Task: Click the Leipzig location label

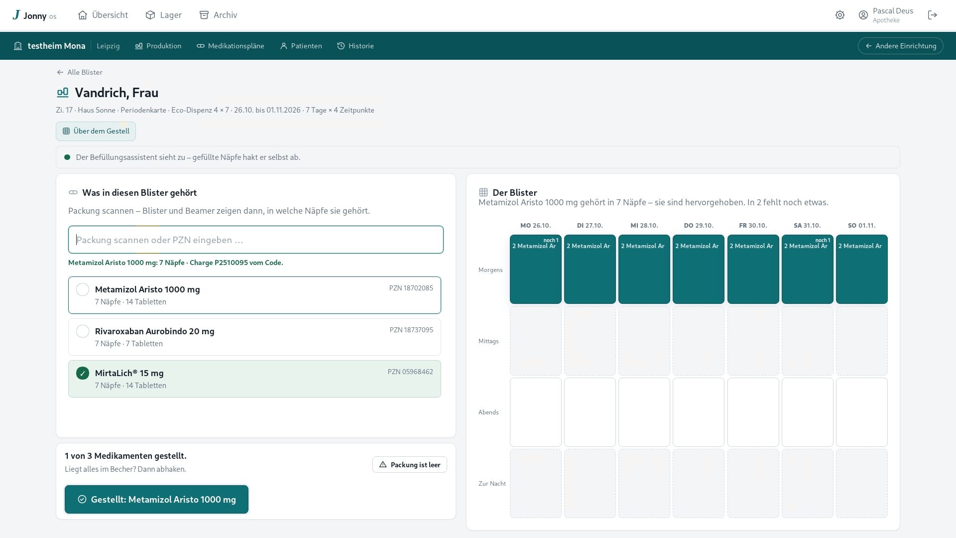Action: [108, 46]
